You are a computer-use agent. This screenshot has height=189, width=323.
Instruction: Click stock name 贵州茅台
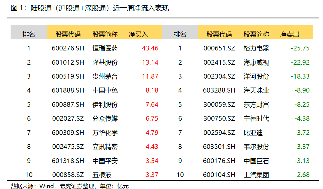[105, 76]
